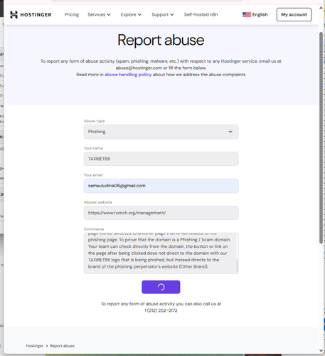Click the Your name field containing TAXIBET88
325x356 pixels.
pyautogui.click(x=161, y=159)
